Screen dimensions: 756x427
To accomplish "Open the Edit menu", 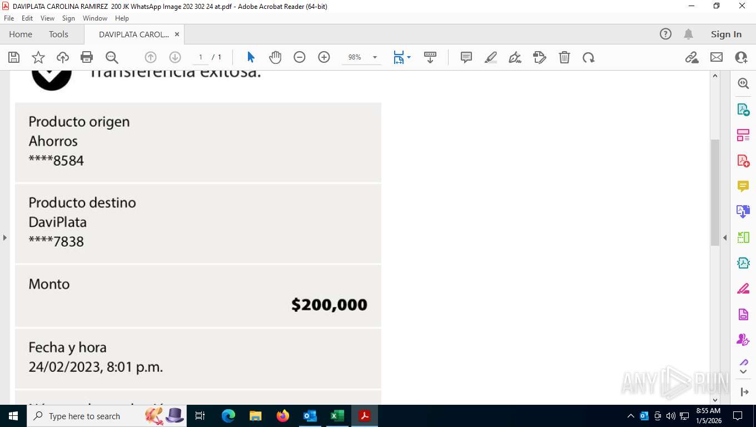I will [x=27, y=18].
